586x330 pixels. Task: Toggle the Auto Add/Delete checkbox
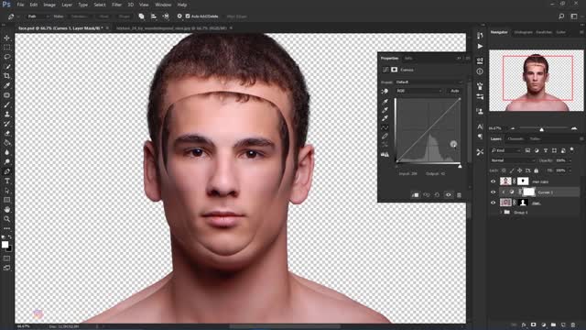pos(188,16)
